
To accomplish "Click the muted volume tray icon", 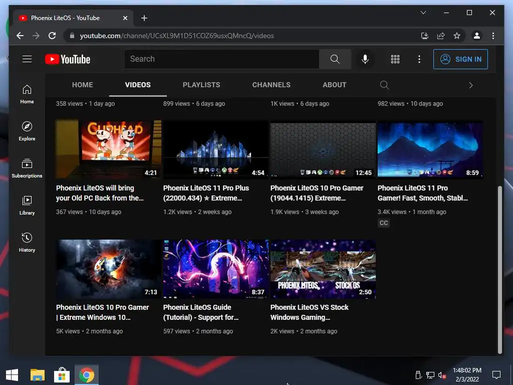I will pos(442,375).
